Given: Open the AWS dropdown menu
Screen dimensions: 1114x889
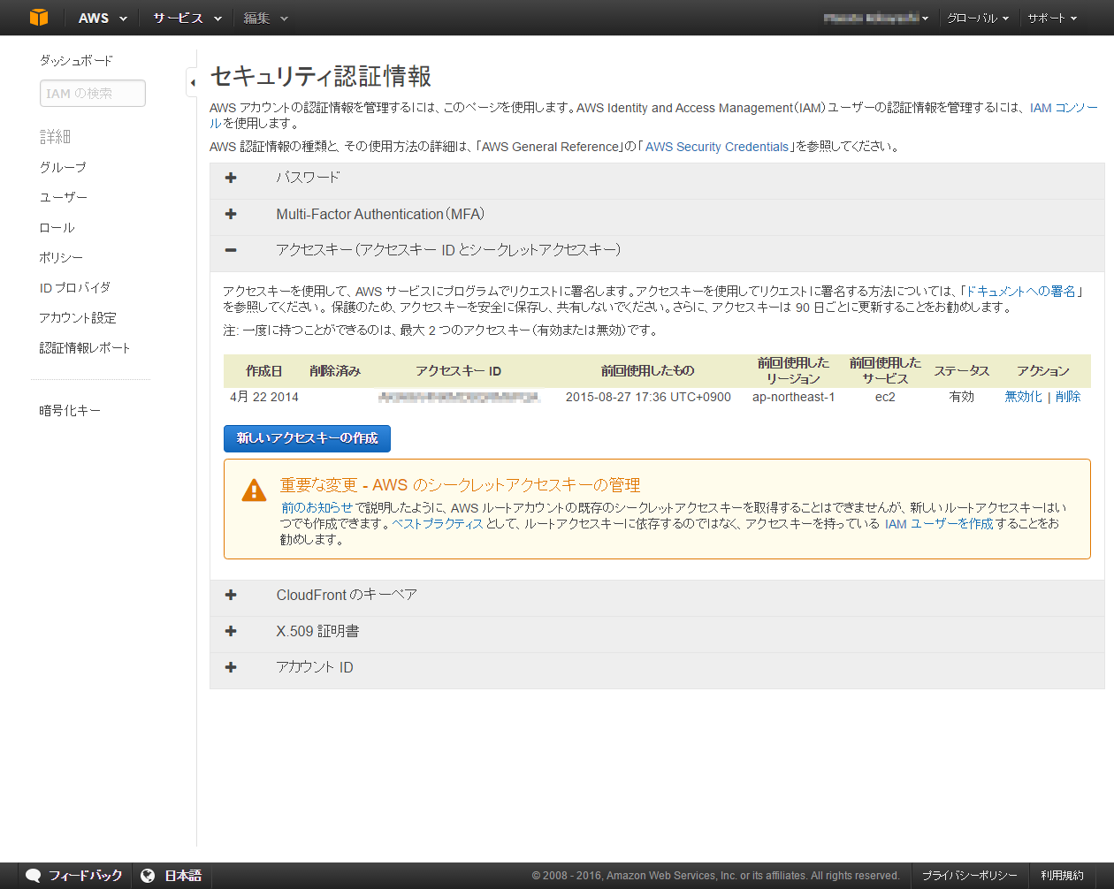Looking at the screenshot, I should pos(103,18).
